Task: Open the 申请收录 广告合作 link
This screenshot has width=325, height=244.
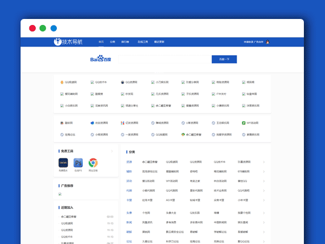Action: pos(253,42)
